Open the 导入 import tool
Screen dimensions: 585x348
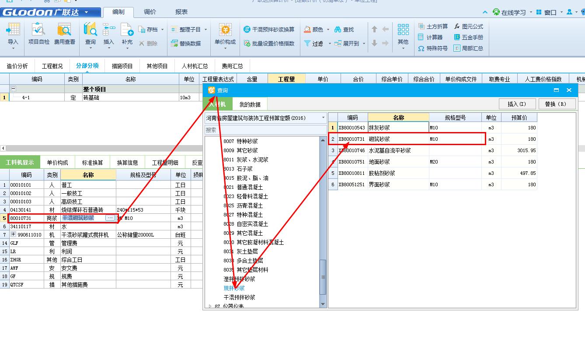click(13, 35)
